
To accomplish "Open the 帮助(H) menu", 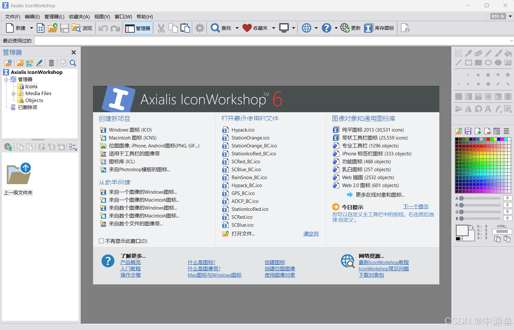I will click(145, 16).
